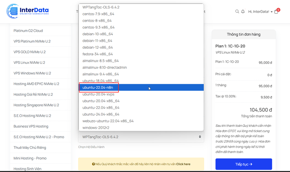Screen dimensions: 290x172
Task: Click the Plan 1: 1C-1G-20 heading
Action: coord(230,46)
